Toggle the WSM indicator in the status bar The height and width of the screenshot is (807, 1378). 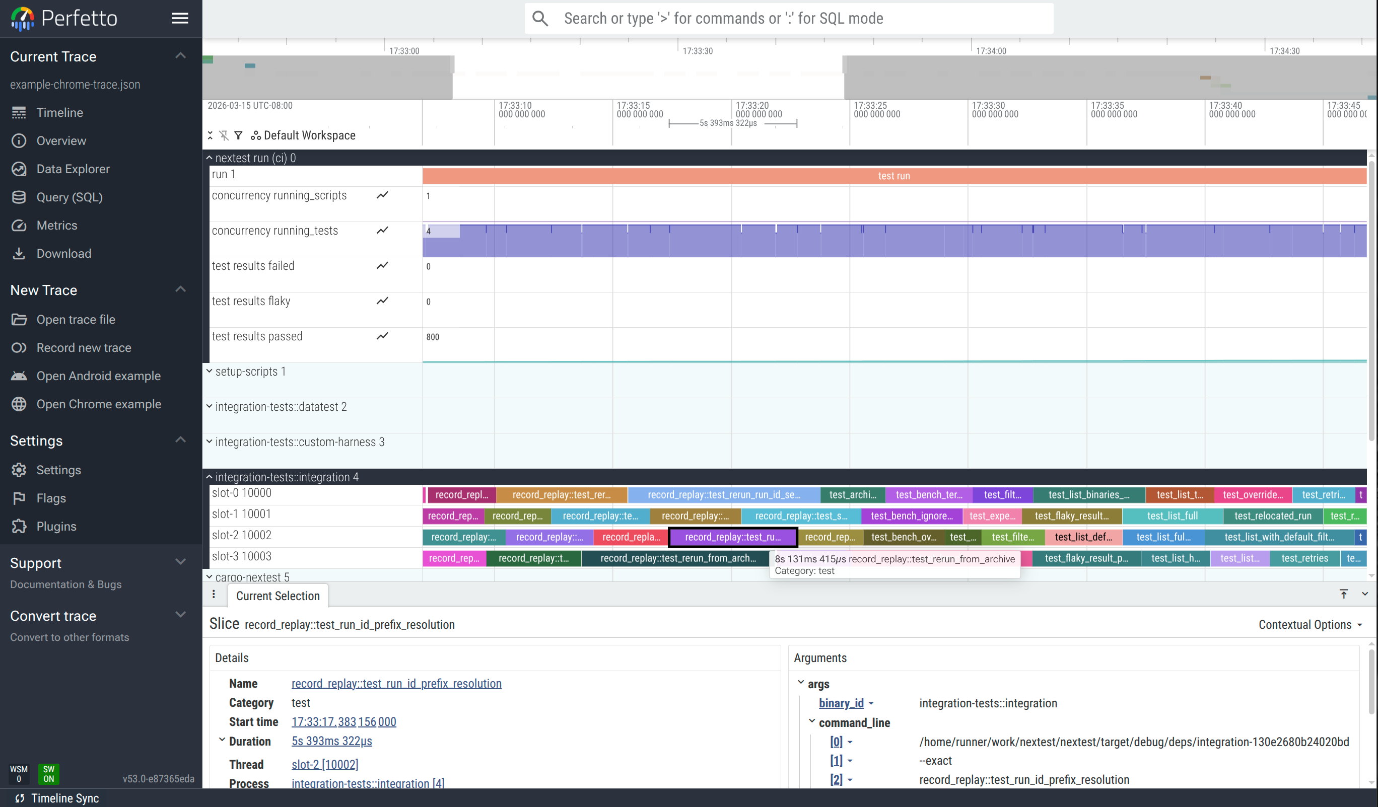click(19, 774)
